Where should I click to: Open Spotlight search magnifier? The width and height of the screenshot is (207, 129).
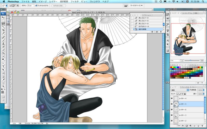(x=203, y=2)
